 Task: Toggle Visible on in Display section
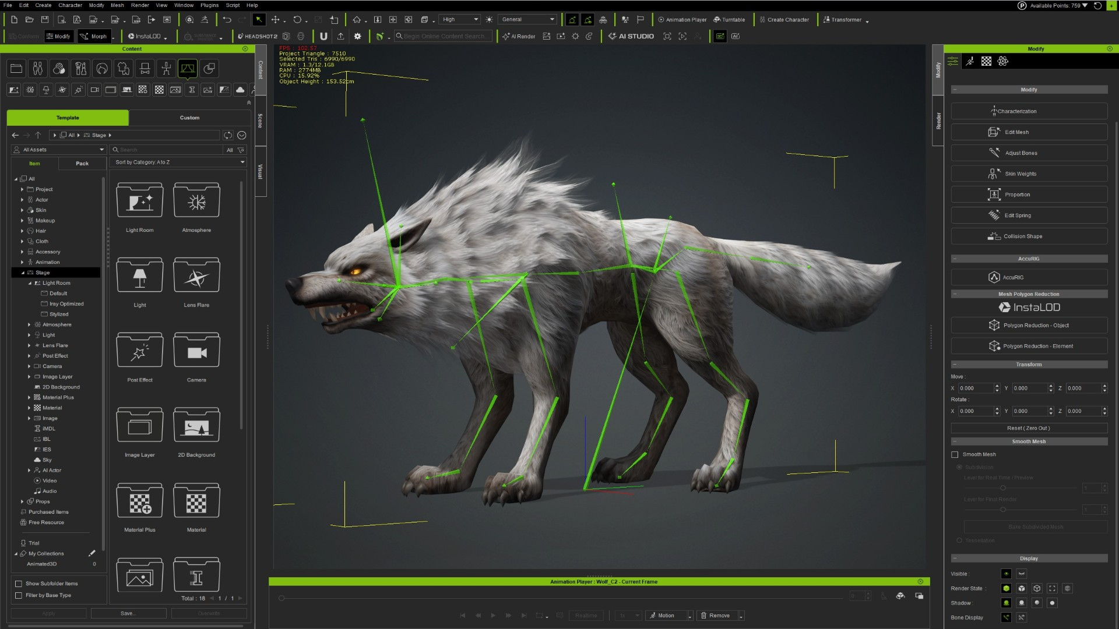click(x=1006, y=574)
